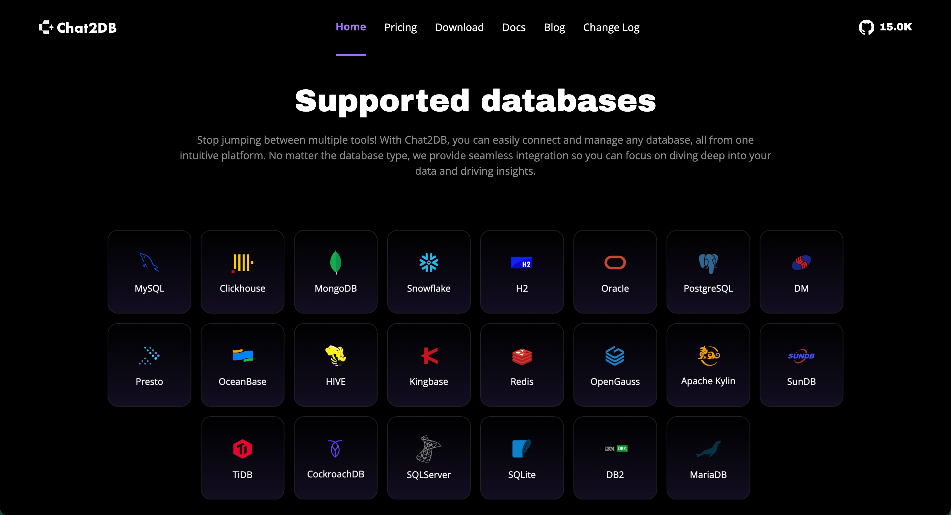951x515 pixels.
Task: Select the OceanBase flag icon
Action: point(243,356)
